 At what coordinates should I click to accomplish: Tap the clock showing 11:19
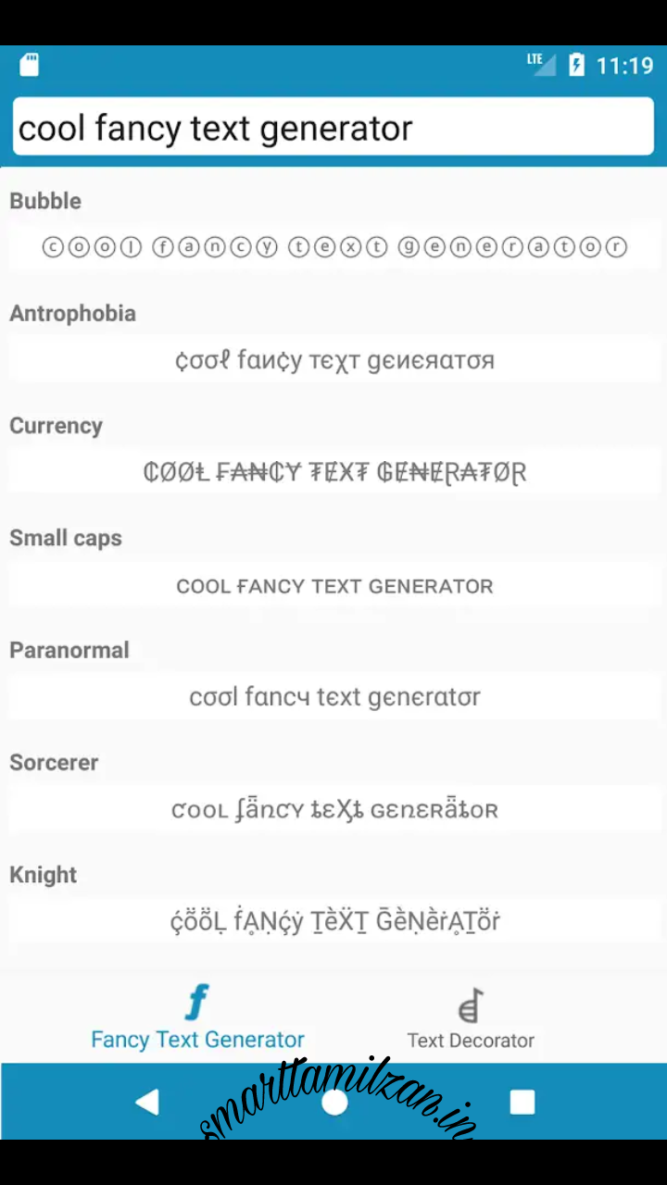[x=623, y=65]
